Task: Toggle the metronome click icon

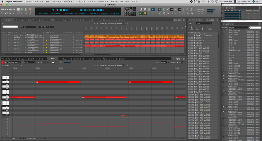Action: click(149, 9)
